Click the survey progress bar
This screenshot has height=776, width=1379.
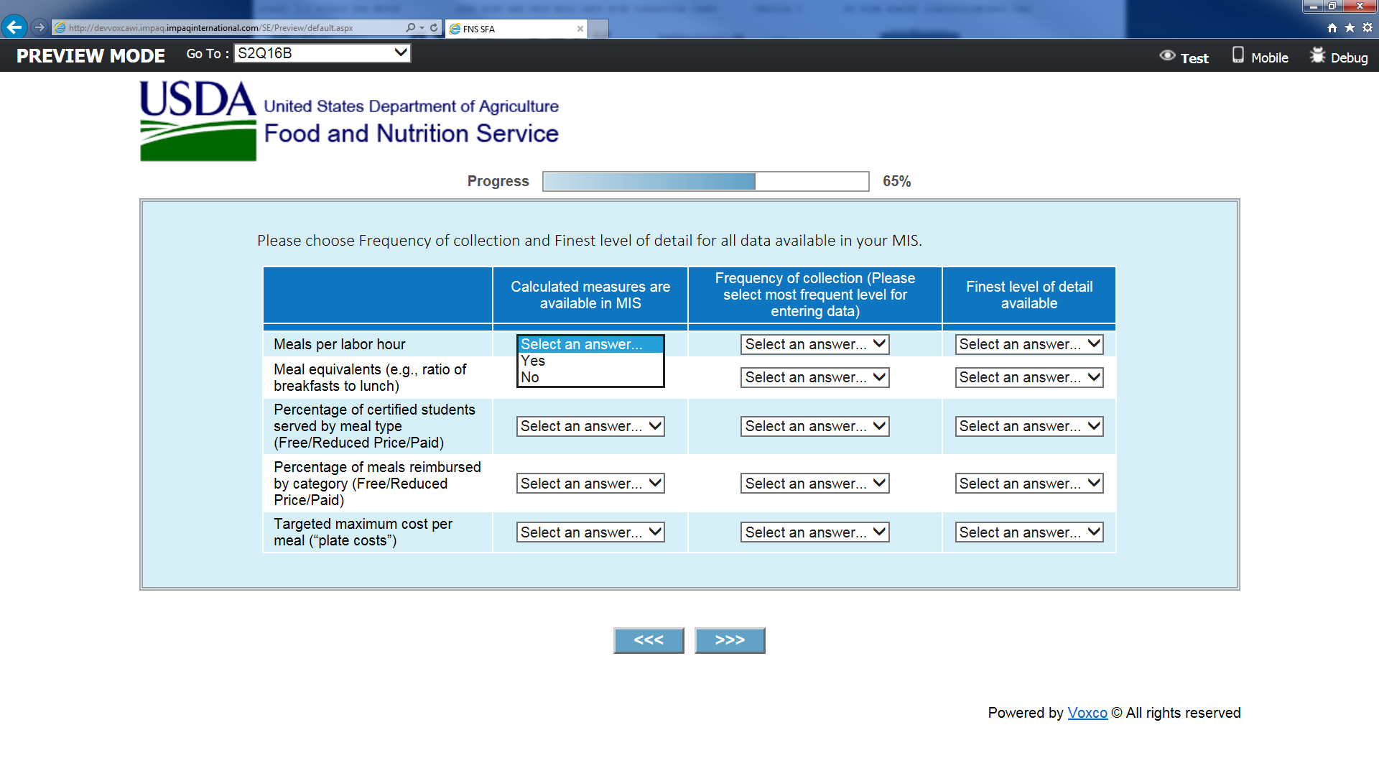point(705,181)
